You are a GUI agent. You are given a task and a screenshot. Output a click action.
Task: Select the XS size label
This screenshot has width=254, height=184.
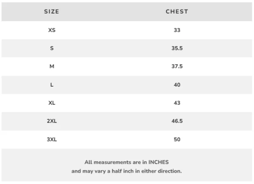pyautogui.click(x=52, y=30)
